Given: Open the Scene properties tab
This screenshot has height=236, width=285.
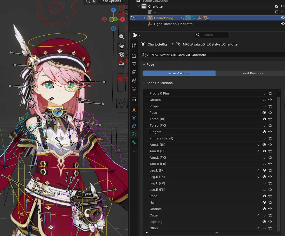Looking at the screenshot, I should point(134,80).
